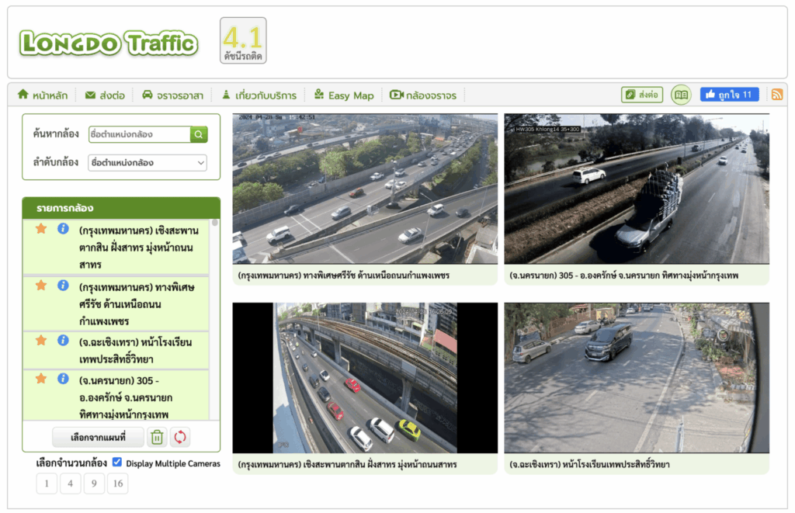The height and width of the screenshot is (513, 795).
Task: Set camera count to 16
Action: point(118,484)
